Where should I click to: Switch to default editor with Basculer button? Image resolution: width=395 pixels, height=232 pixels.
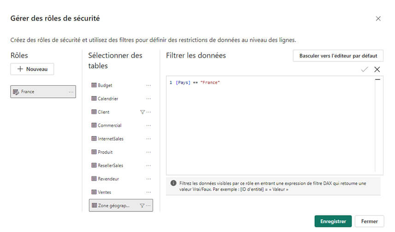coord(338,56)
